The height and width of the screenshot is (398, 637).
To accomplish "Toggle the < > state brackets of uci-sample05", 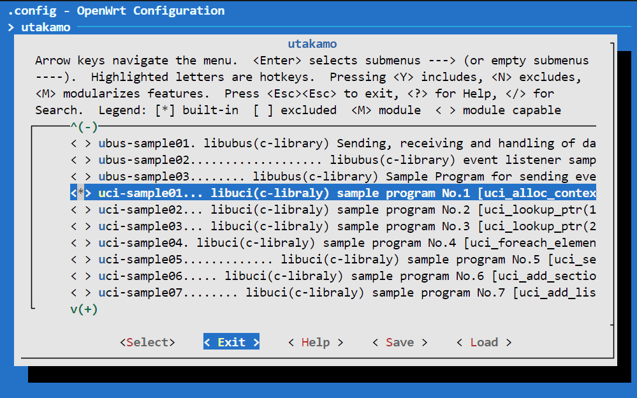I will coord(81,260).
